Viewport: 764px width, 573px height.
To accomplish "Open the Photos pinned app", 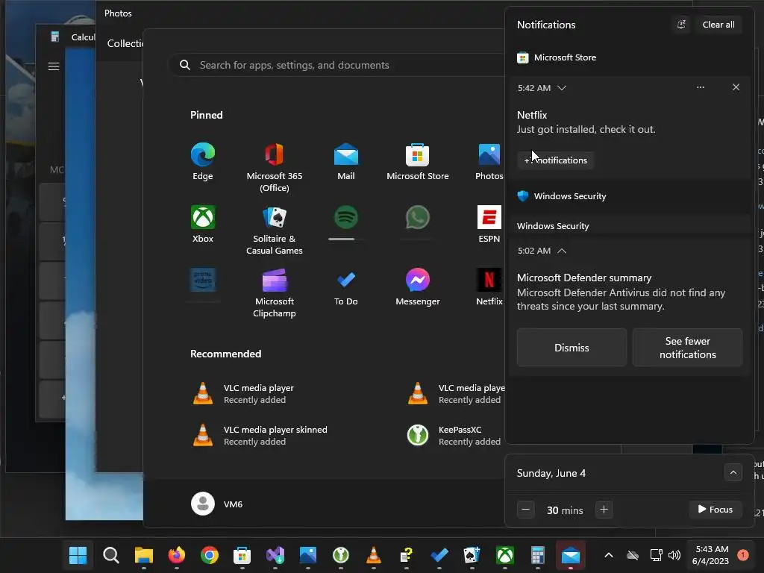I will [489, 162].
